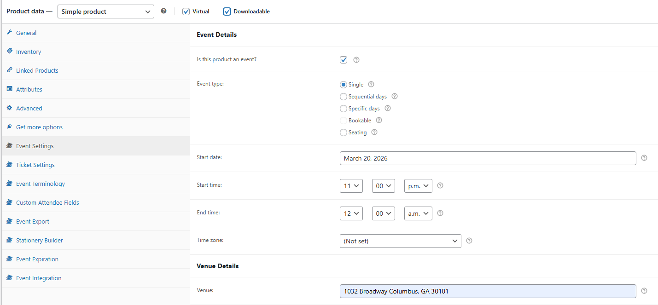The image size is (658, 305).
Task: Open the End time a.m. dropdown
Action: click(x=418, y=213)
